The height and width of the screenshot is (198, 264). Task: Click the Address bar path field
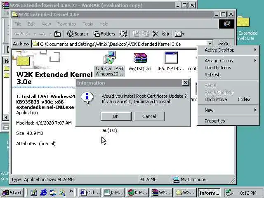119,44
